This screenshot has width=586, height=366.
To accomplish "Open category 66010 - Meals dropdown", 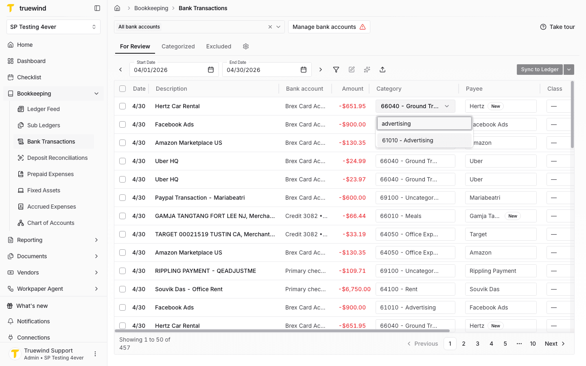I will pyautogui.click(x=415, y=216).
